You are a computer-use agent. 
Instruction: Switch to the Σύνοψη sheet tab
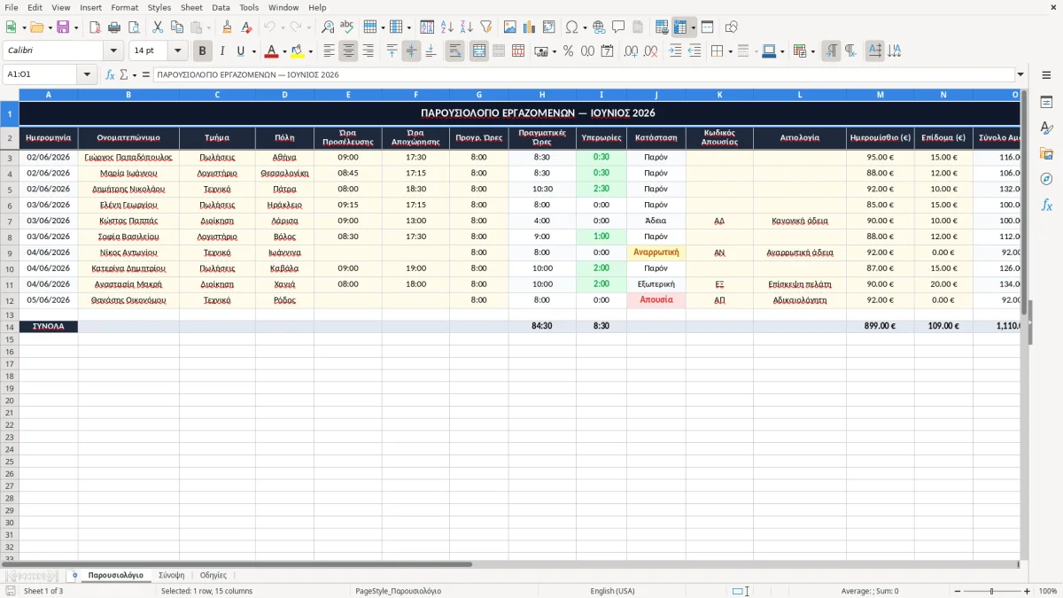click(x=171, y=575)
